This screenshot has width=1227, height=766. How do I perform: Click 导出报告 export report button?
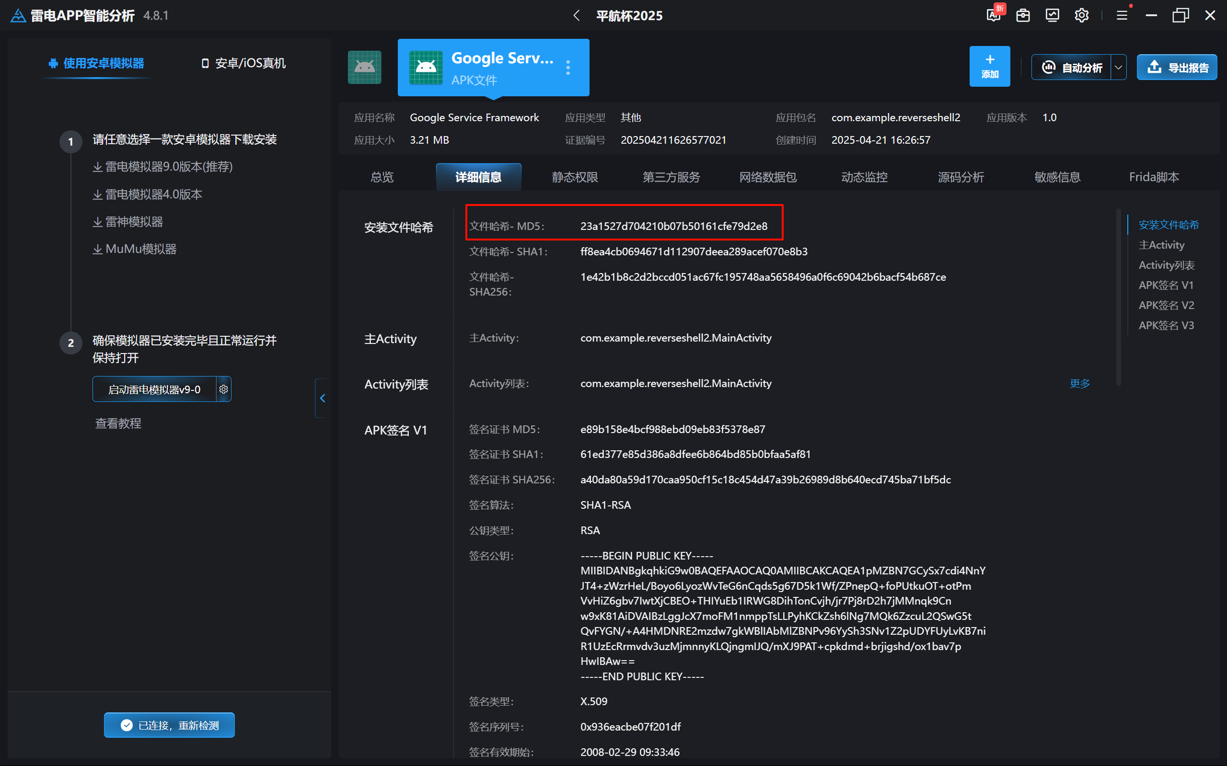[x=1177, y=68]
